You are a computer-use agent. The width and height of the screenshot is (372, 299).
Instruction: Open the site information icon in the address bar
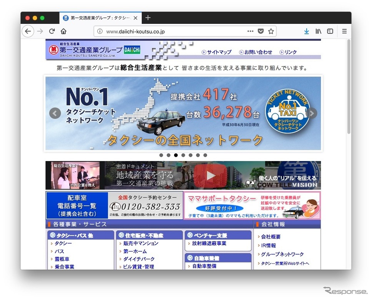100,32
